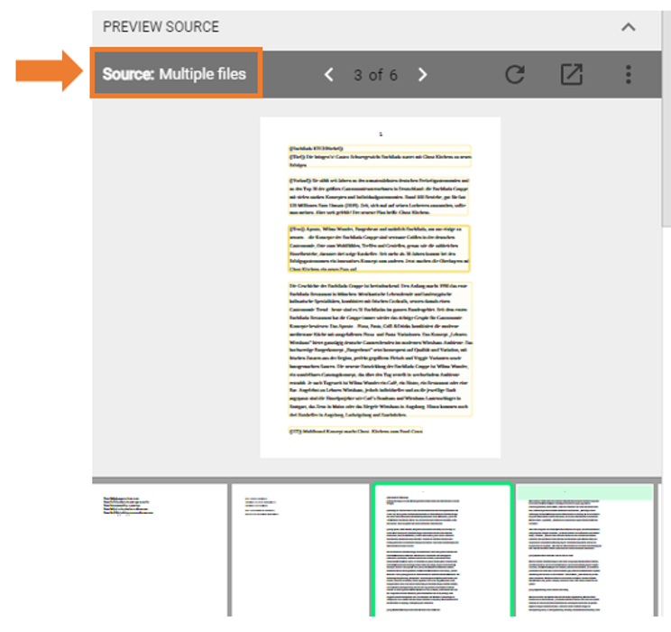Click the vertical scrollbar on right edge
The image size is (671, 632).
[666, 90]
